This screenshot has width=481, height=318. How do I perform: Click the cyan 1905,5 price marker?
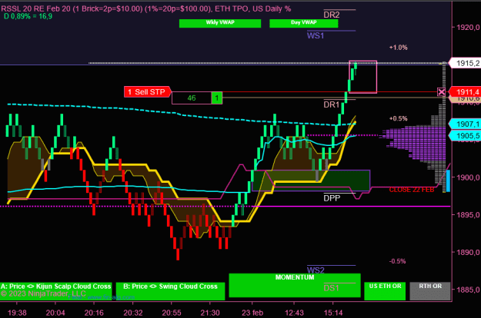[465, 136]
